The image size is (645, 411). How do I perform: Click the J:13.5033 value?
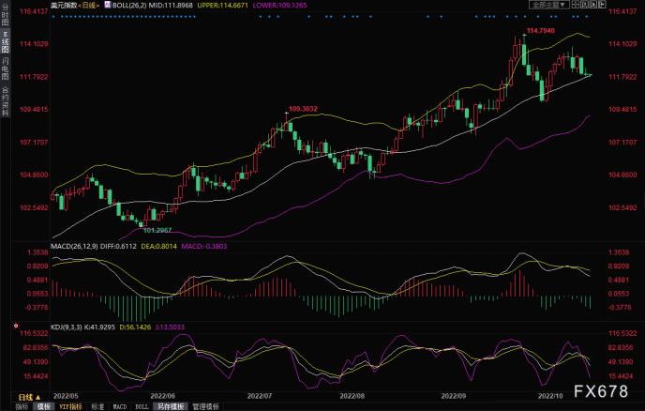point(170,327)
